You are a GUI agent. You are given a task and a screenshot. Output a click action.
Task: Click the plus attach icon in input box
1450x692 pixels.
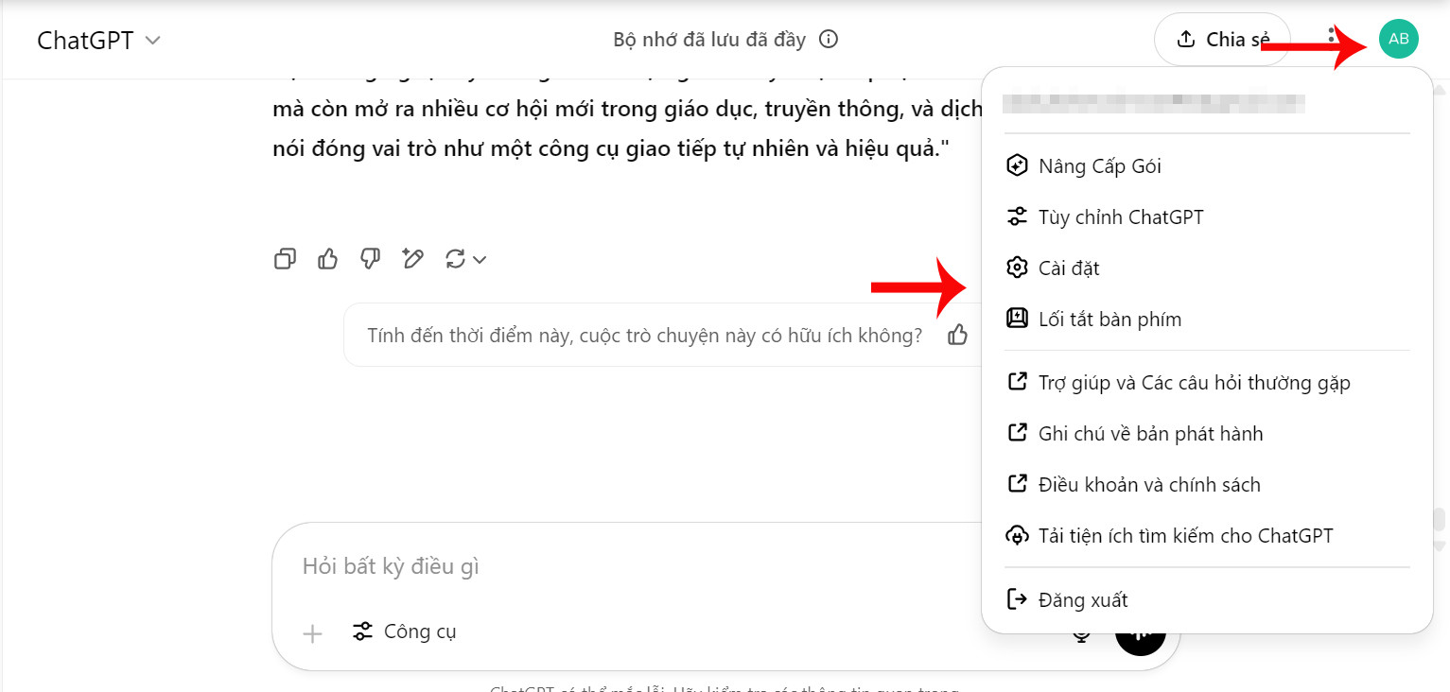(x=312, y=632)
